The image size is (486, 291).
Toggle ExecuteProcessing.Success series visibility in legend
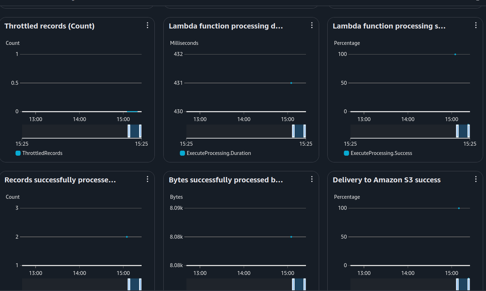tap(381, 153)
